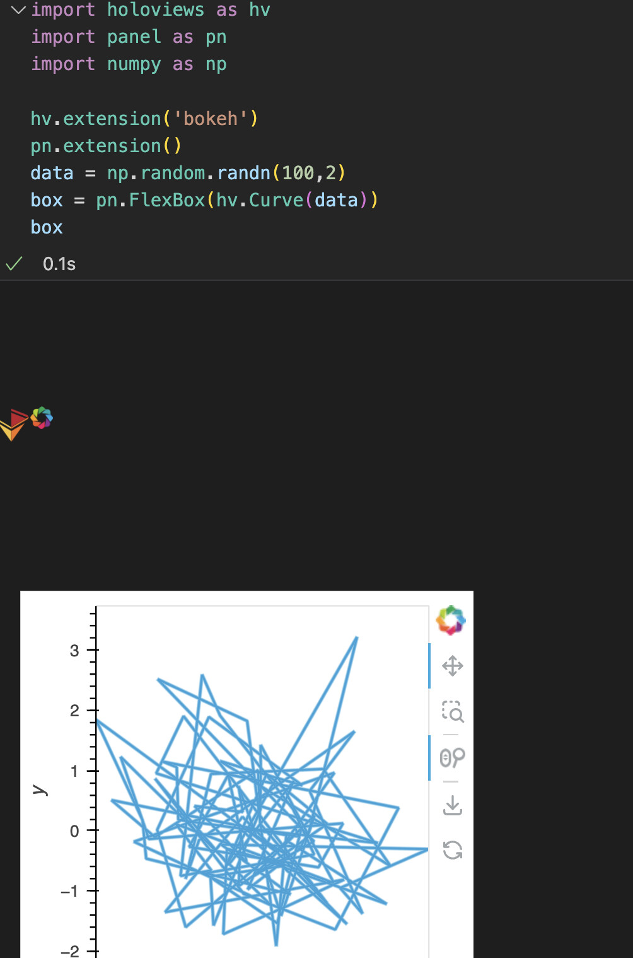The image size is (633, 958).
Task: Click the np.random.randn call
Action: [x=189, y=173]
